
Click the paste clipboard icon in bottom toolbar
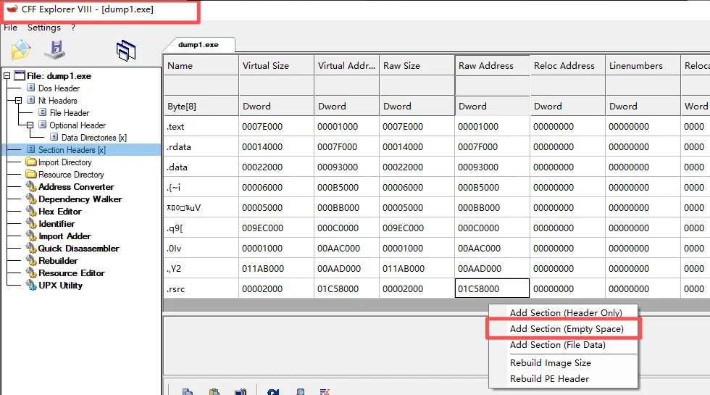(214, 391)
